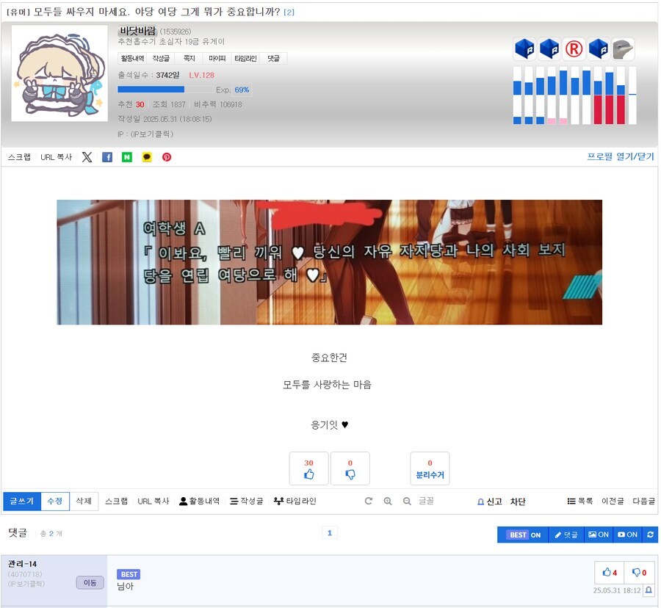Screen dimensions: 661x608
Task: Refresh comments with blue refresh icon
Action: 650,535
